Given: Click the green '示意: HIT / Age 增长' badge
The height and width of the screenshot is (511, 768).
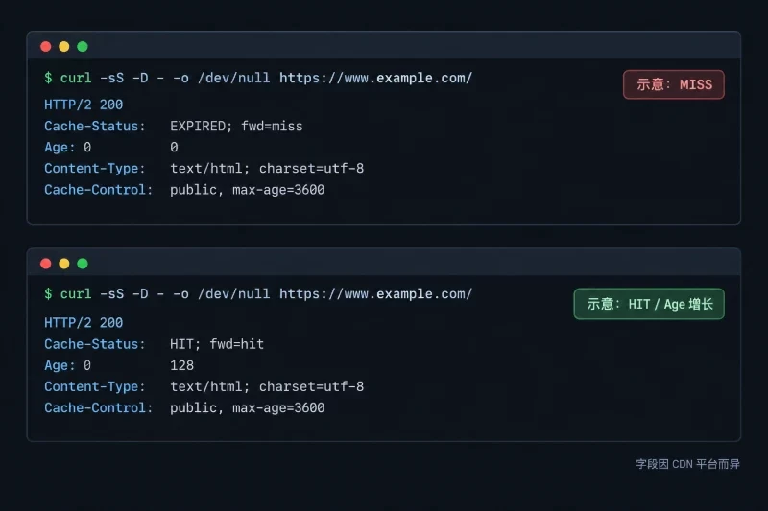Looking at the screenshot, I should (x=649, y=304).
